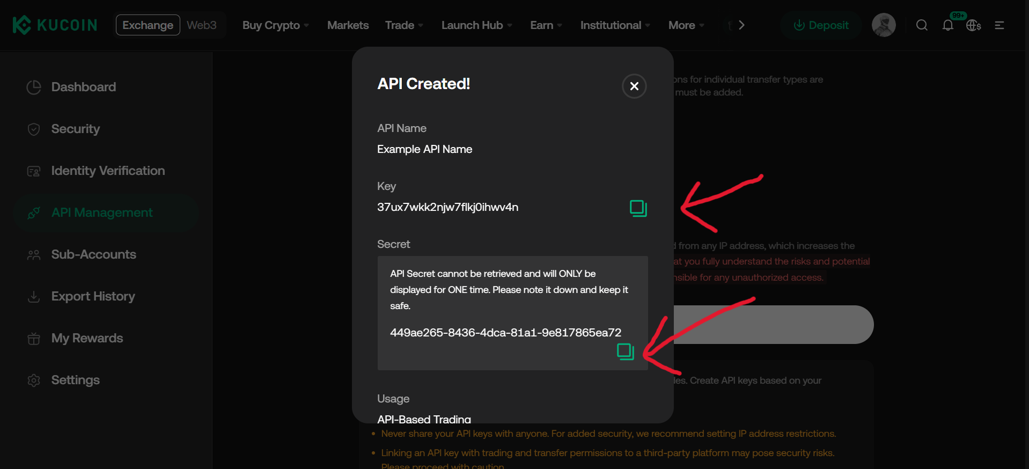Image resolution: width=1029 pixels, height=469 pixels.
Task: Copy the API Secret value
Action: coord(625,351)
